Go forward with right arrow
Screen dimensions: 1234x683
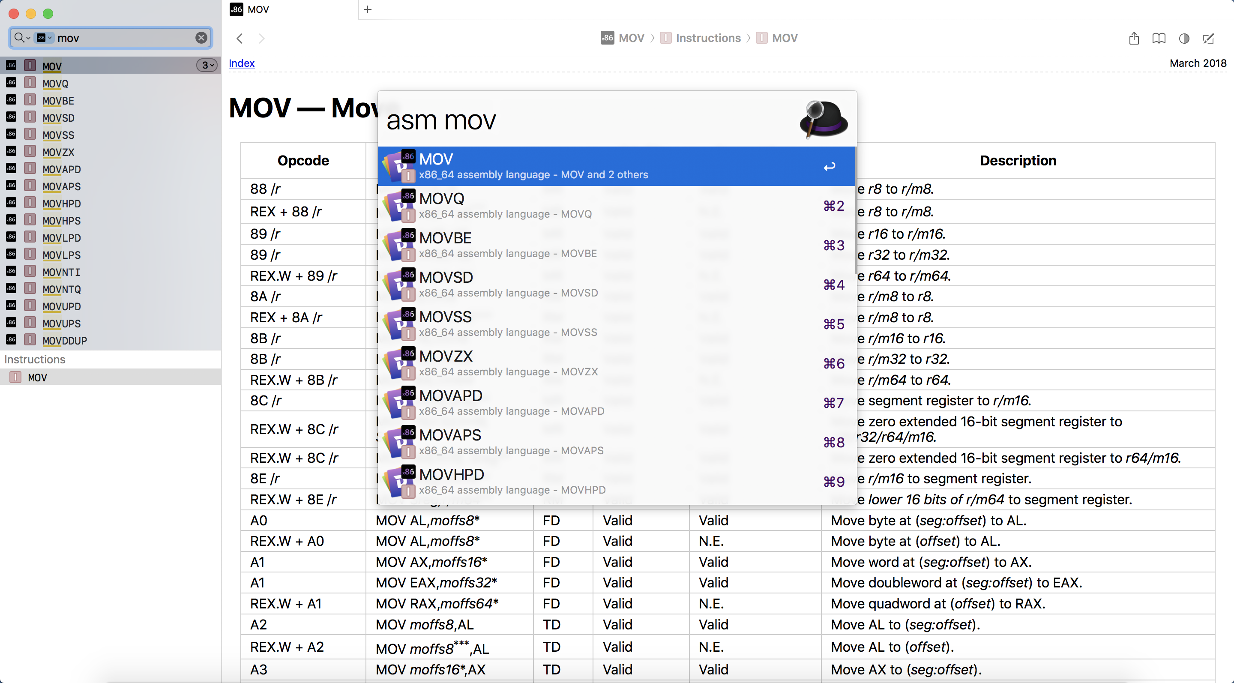click(261, 38)
